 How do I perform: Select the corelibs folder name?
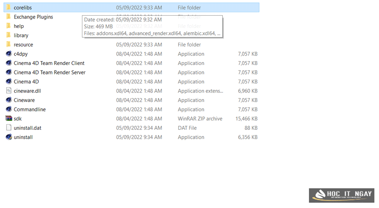click(23, 8)
